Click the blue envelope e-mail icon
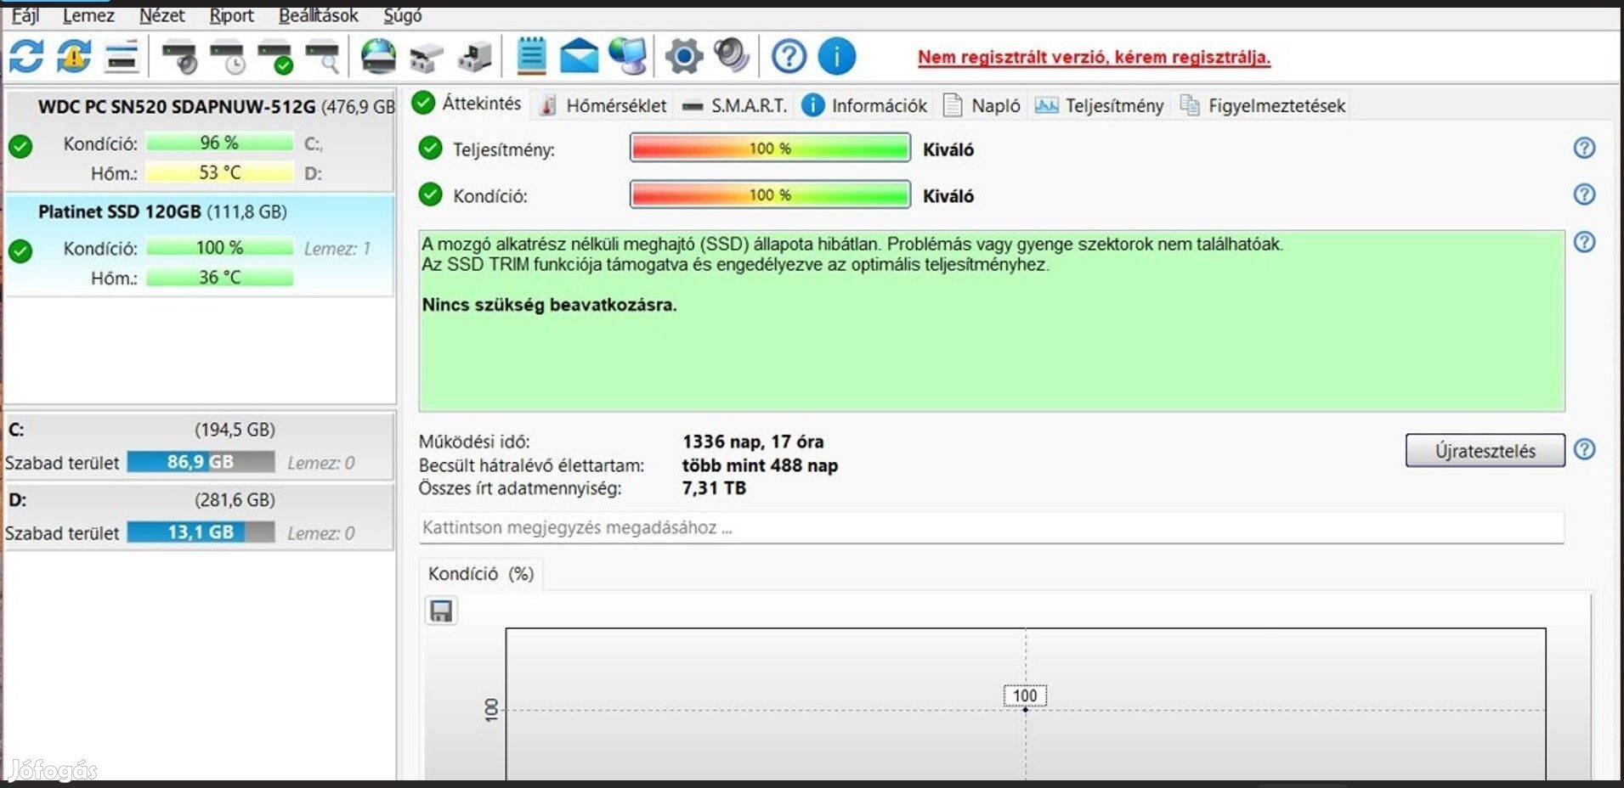Image resolution: width=1624 pixels, height=788 pixels. (579, 56)
